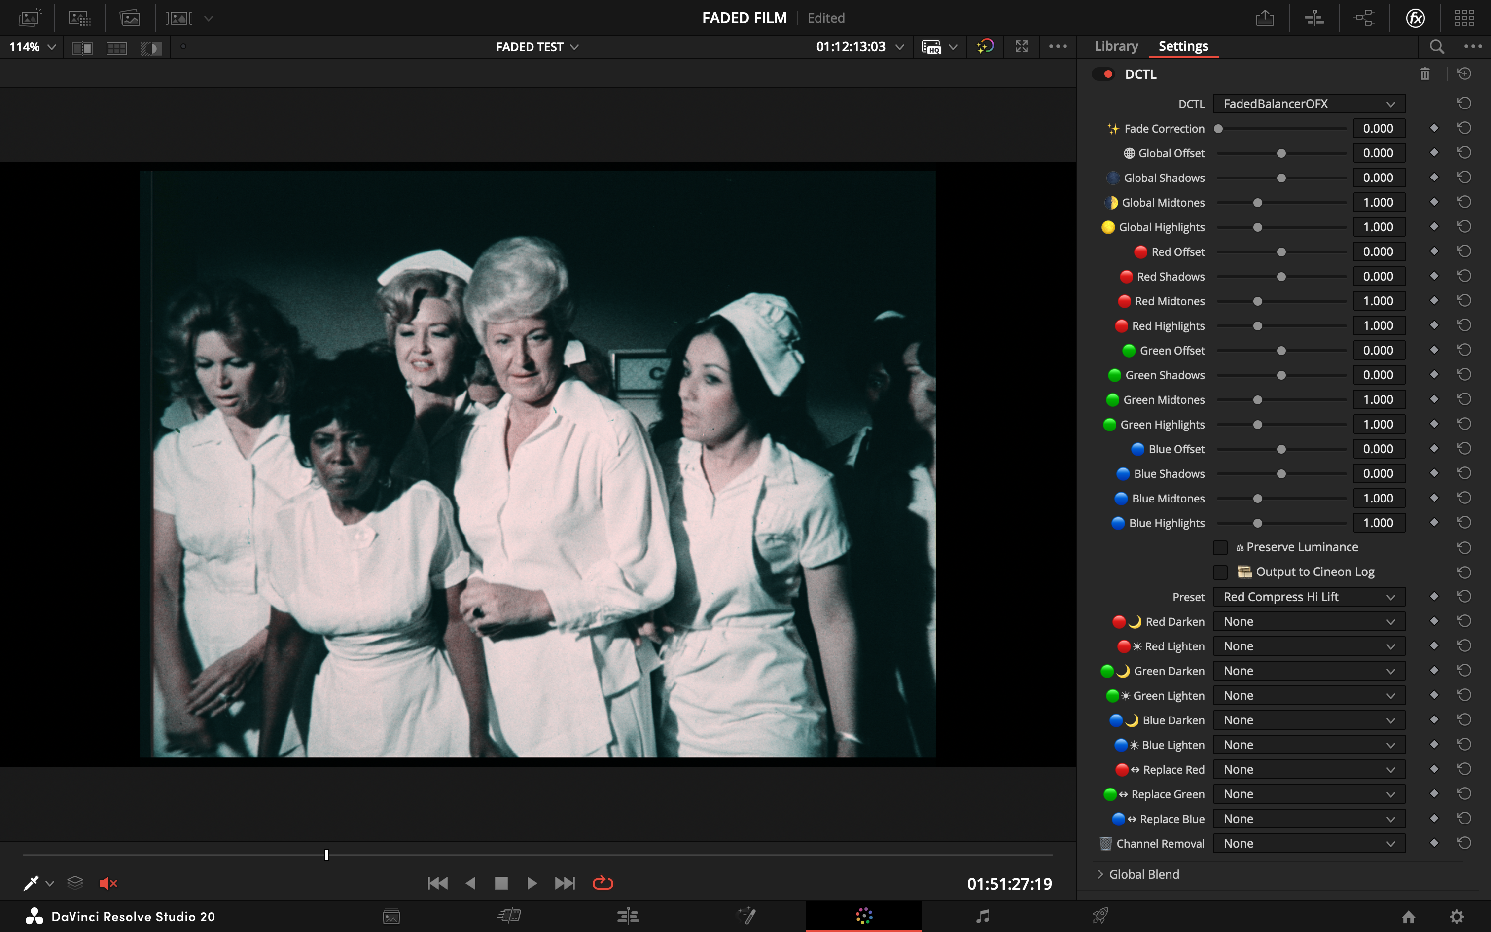
Task: Click the Red Midtones value field
Action: pyautogui.click(x=1378, y=301)
